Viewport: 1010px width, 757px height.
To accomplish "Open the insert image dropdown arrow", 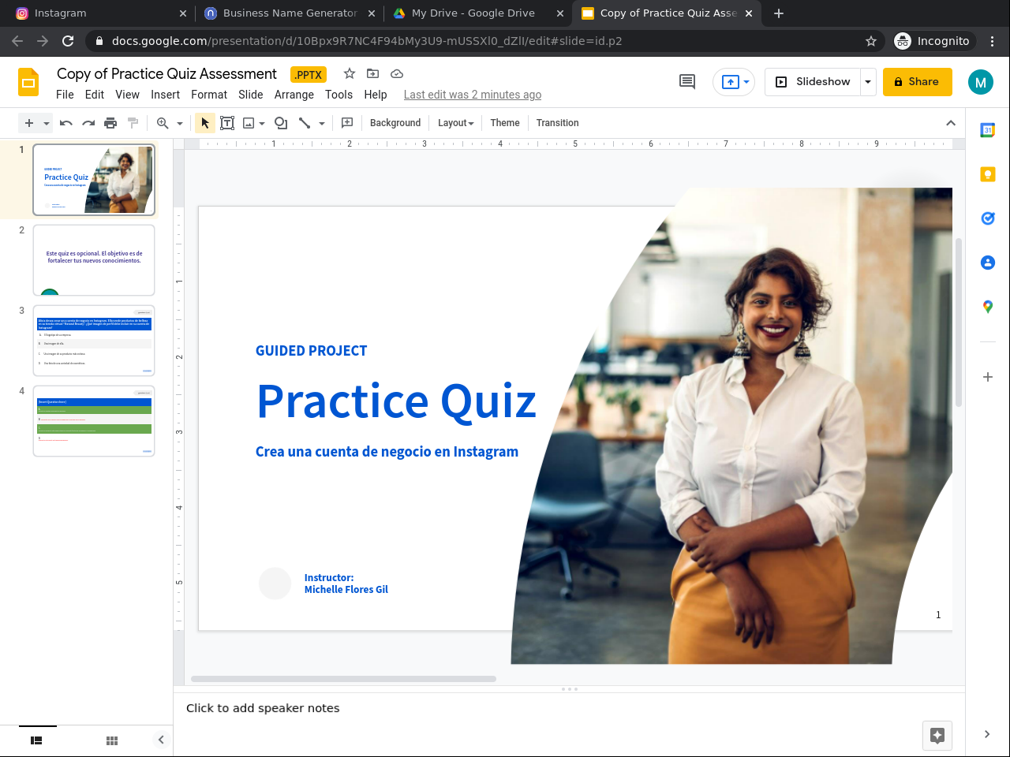I will coord(262,123).
